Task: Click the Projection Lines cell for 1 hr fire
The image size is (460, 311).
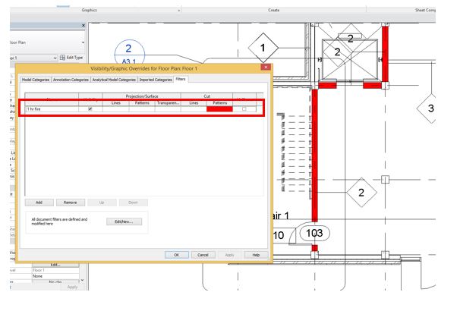Action: coord(116,109)
